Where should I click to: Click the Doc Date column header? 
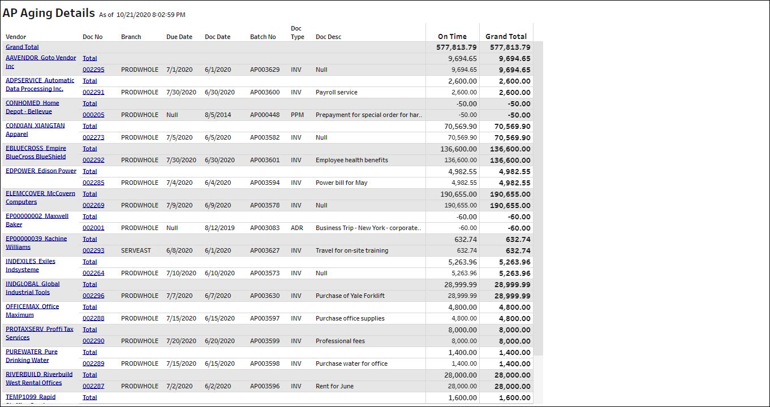pyautogui.click(x=218, y=37)
